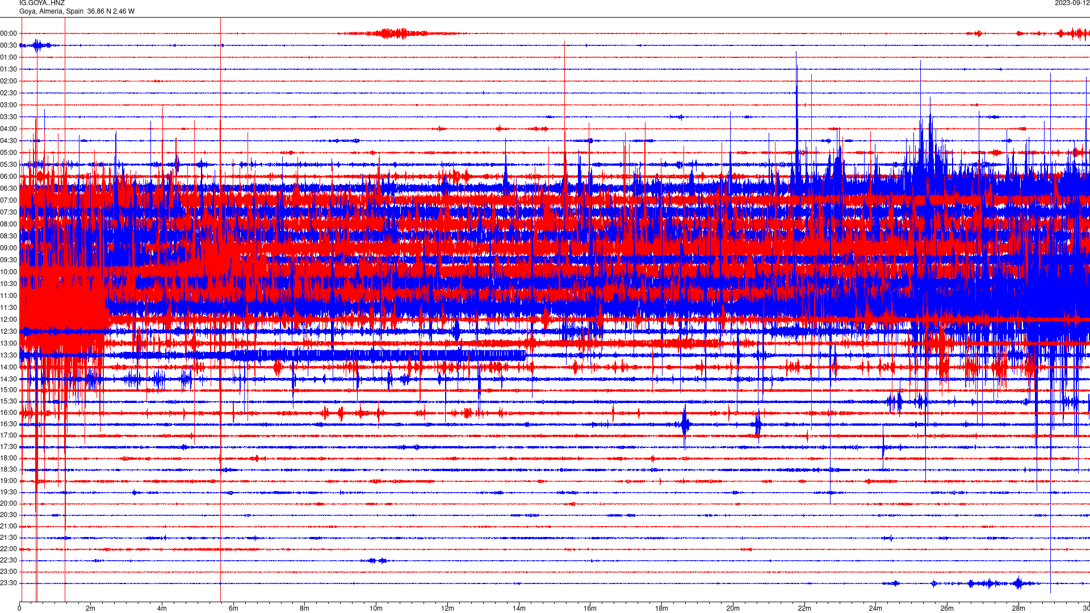Select the 19:00 time row label
This screenshot has width=1090, height=613.
pos(9,481)
